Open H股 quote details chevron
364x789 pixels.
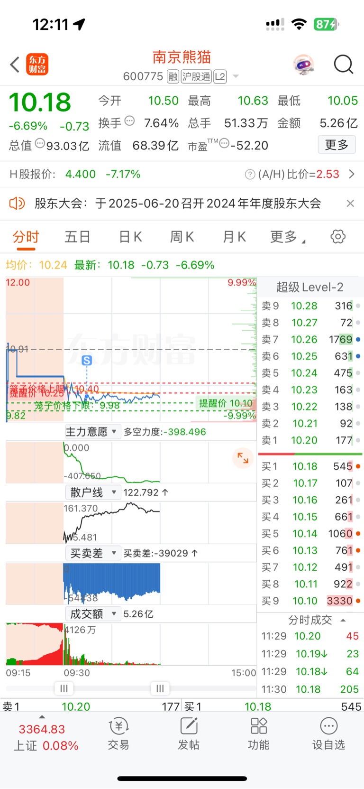(x=351, y=174)
